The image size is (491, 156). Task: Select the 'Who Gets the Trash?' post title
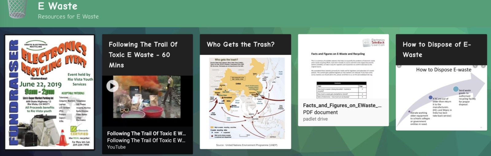pyautogui.click(x=241, y=44)
